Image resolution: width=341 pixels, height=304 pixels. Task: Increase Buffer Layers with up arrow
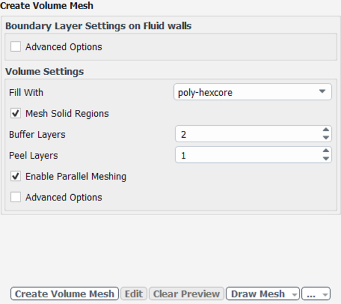326,131
